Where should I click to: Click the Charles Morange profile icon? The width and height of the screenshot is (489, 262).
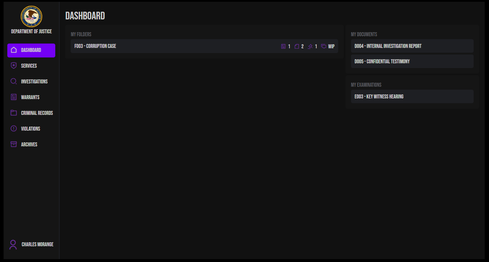(13, 244)
